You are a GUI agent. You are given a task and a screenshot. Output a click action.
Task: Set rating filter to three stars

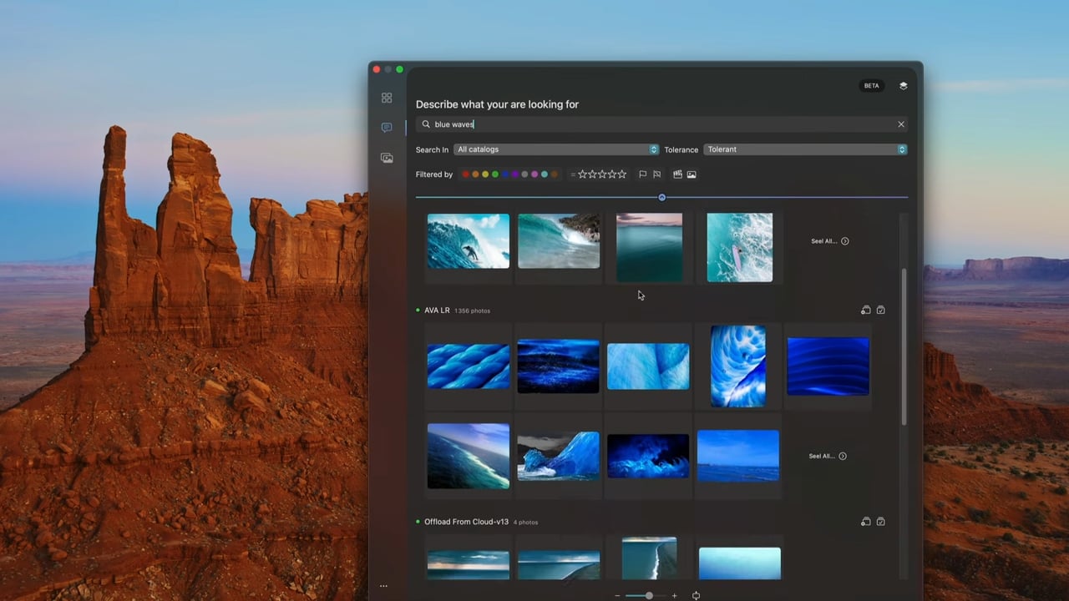coord(602,174)
